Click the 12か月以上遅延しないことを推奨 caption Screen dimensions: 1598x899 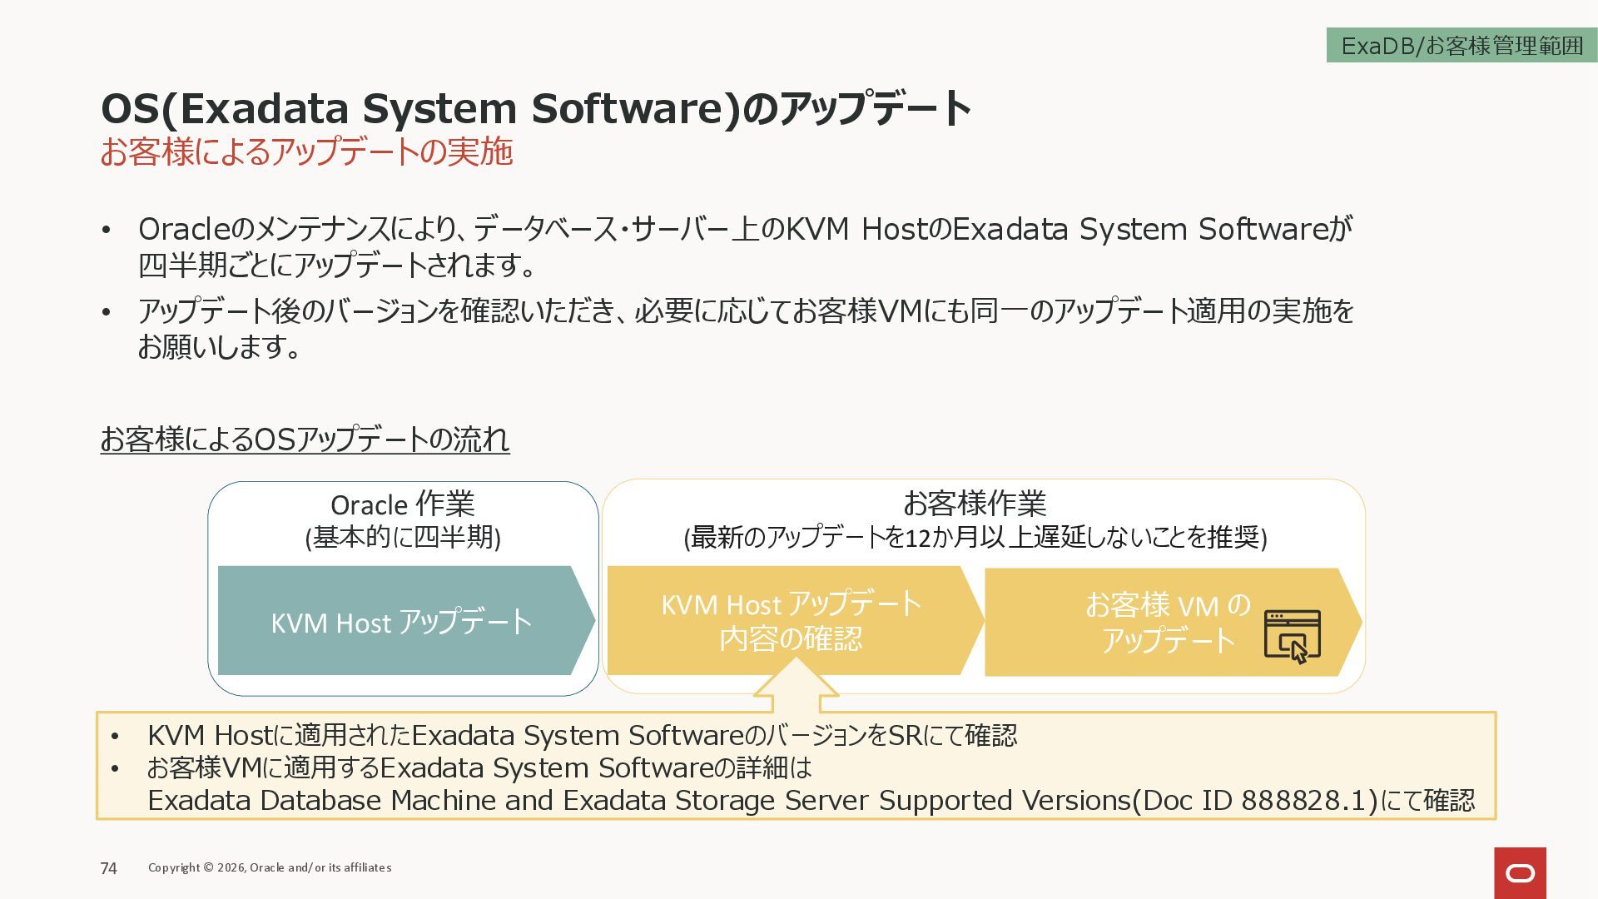[x=974, y=538]
